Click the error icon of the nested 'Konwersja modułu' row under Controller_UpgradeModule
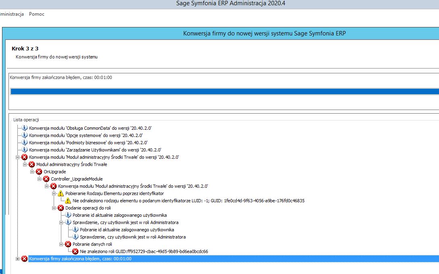Screen dimensions: 439x274 tap(54, 186)
